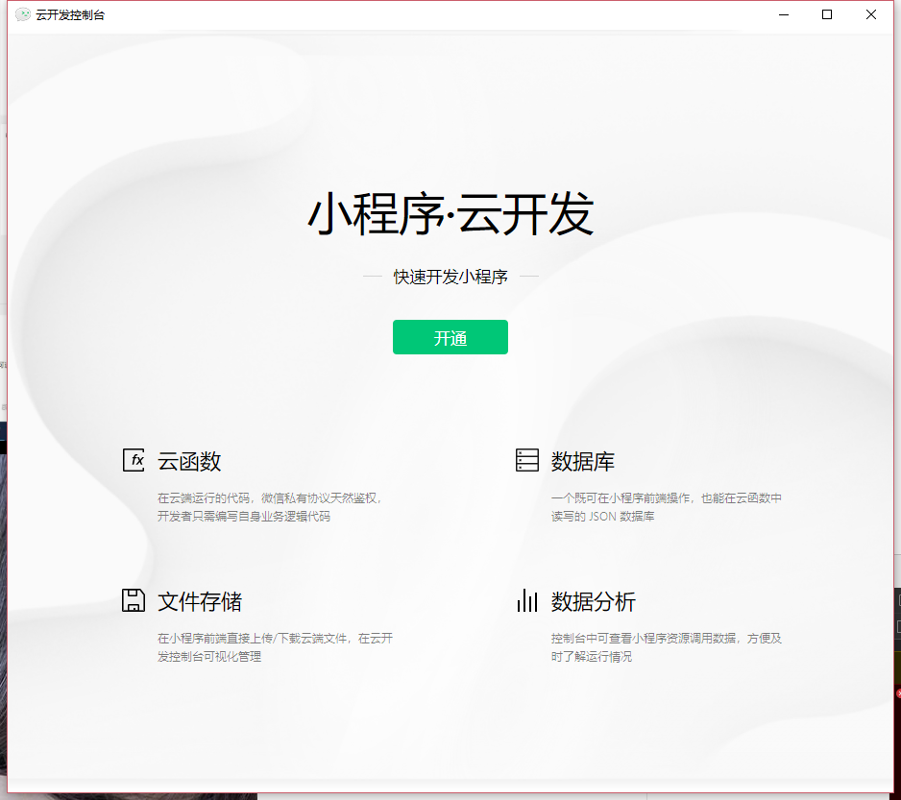Click the 数据分析 description about 资源调用数据

[666, 647]
